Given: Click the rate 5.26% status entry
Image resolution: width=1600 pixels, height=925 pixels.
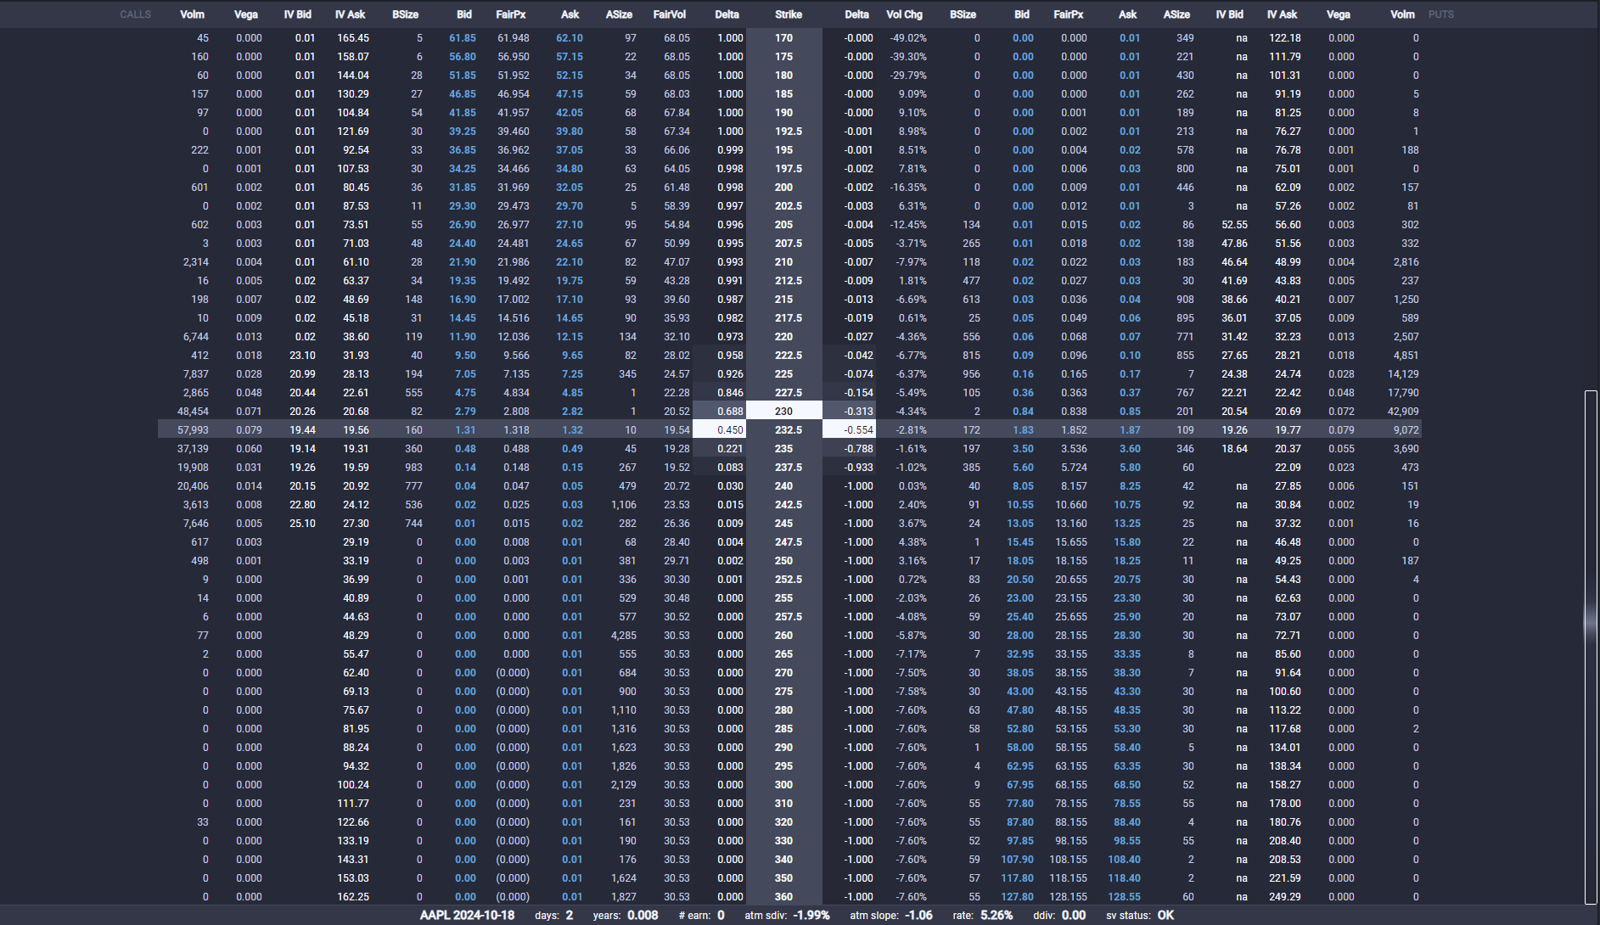Looking at the screenshot, I should pyautogui.click(x=983, y=916).
